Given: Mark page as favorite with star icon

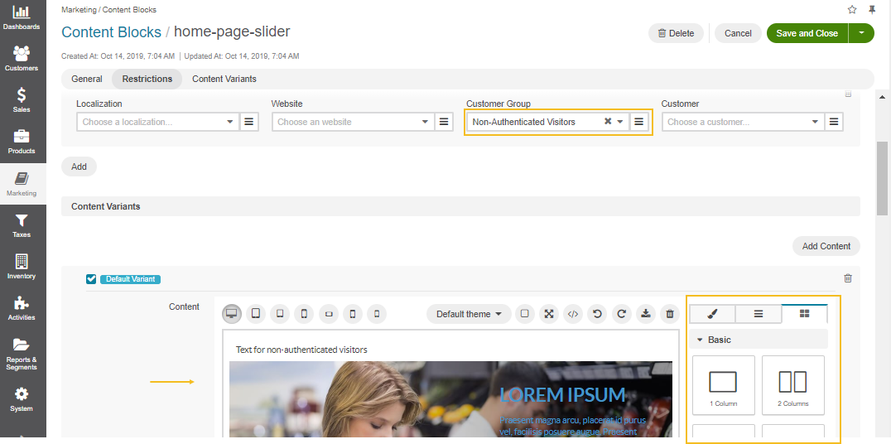Looking at the screenshot, I should [852, 10].
